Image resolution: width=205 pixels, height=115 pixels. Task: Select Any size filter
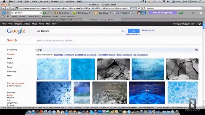[11, 92]
